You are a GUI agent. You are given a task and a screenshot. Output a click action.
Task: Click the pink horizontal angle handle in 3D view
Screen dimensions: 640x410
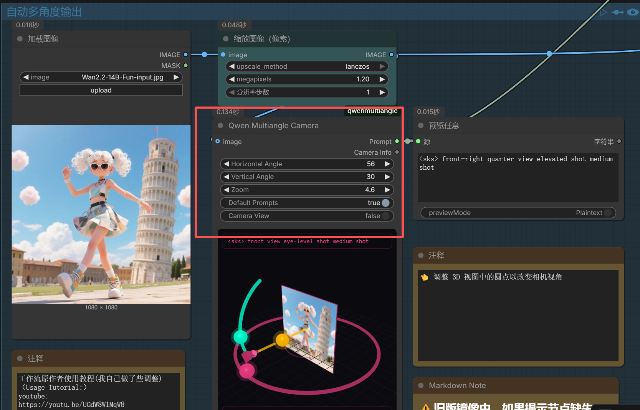(247, 371)
